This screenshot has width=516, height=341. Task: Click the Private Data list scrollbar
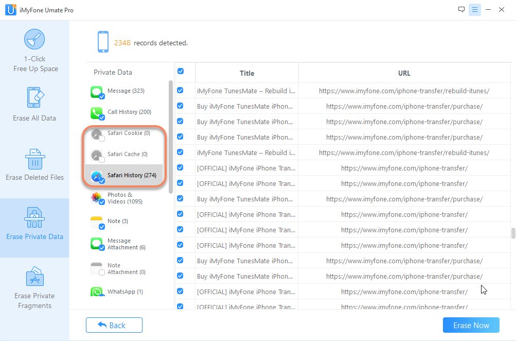tap(170, 137)
